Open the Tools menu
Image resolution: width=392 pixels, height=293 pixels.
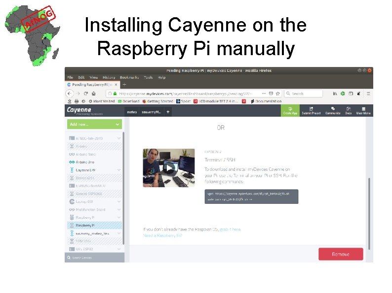coord(148,77)
